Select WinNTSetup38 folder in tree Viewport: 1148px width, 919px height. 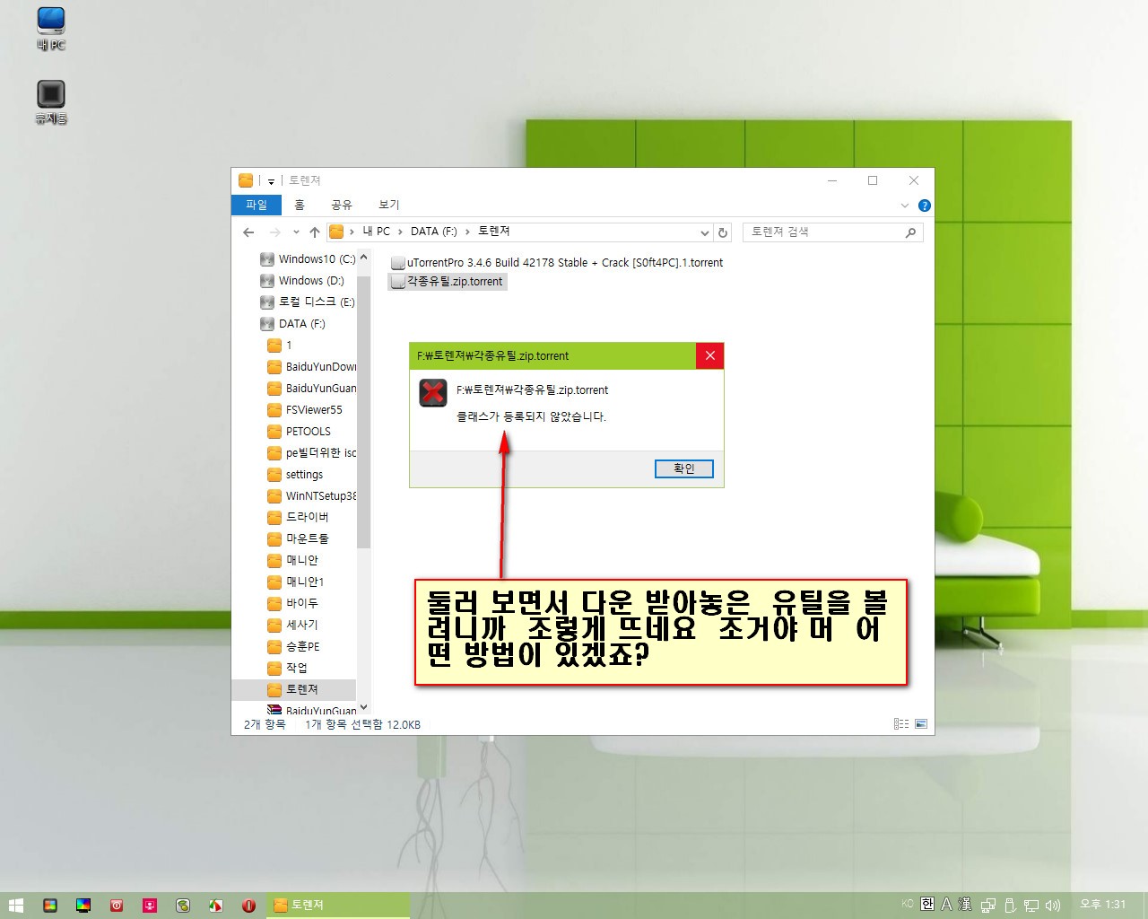312,496
